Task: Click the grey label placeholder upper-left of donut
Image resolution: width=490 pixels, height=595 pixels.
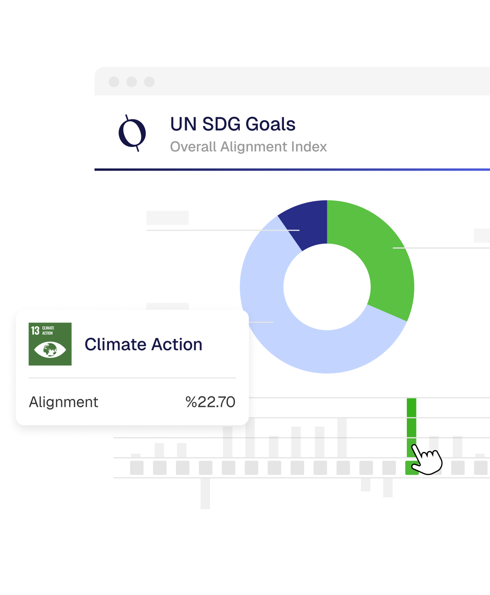Action: point(168,218)
